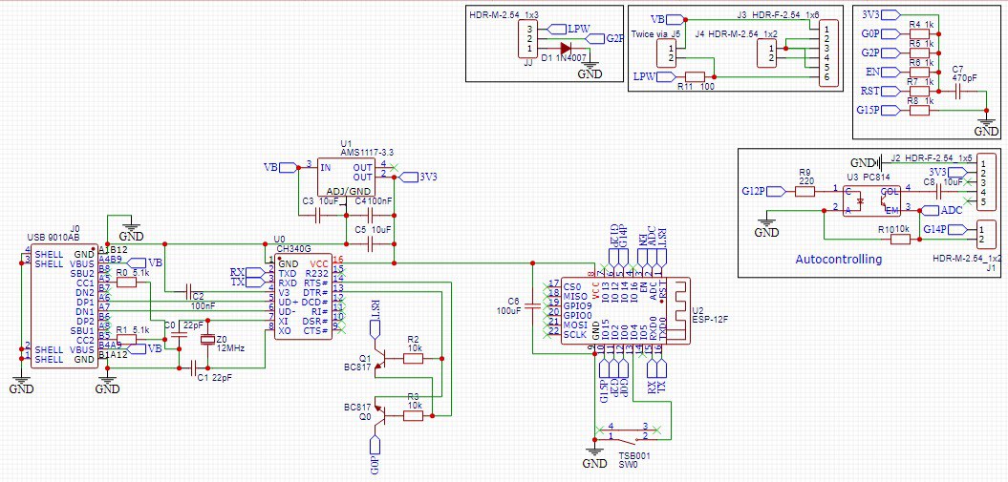Select capacitor C4 100nF

click(372, 217)
